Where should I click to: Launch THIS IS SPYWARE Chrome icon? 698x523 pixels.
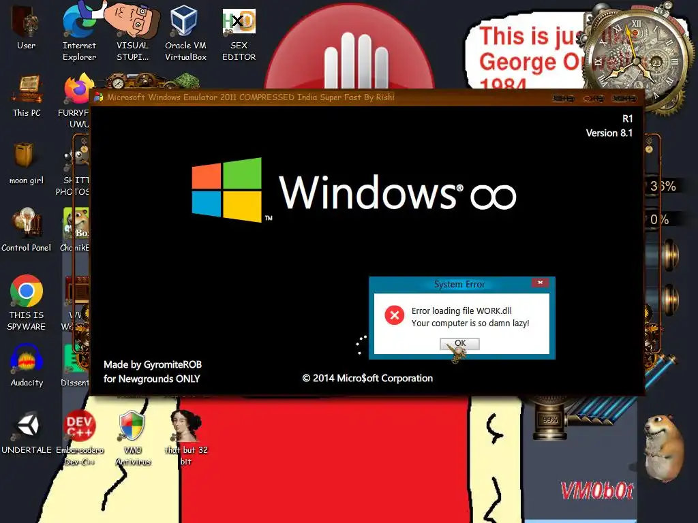pos(27,302)
